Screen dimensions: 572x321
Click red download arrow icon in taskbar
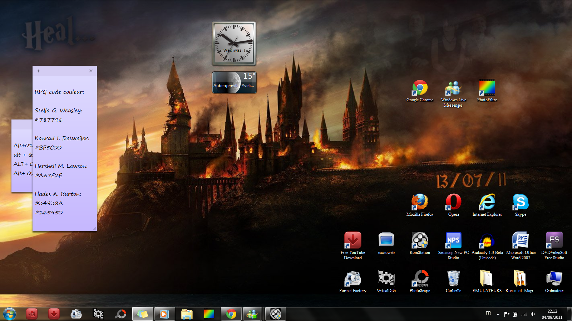[54, 314]
